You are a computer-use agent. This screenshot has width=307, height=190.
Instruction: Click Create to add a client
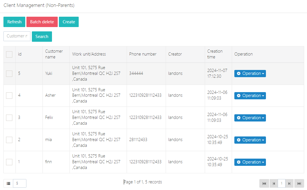coord(69,22)
